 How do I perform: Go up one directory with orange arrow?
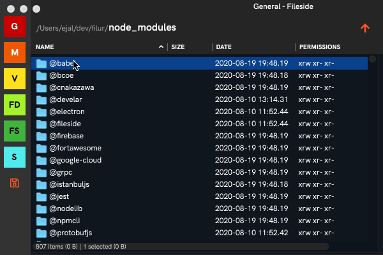(365, 28)
